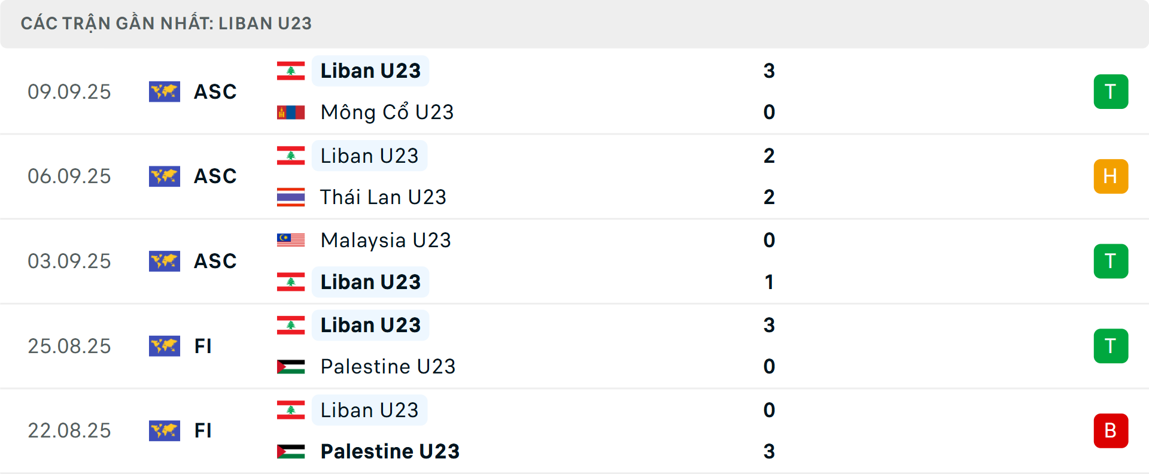
Task: Click the red B loss badge for the Palestine match
Action: tap(1111, 431)
